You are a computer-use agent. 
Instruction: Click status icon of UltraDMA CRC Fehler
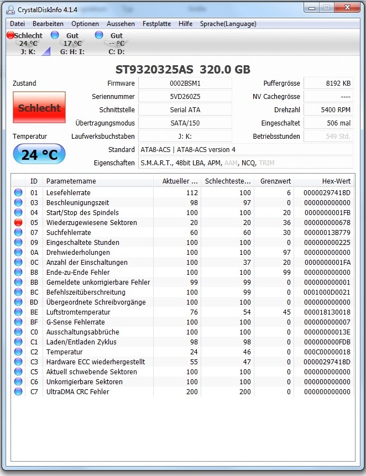[18, 391]
